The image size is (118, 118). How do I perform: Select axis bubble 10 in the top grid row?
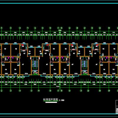[x=20, y=28]
